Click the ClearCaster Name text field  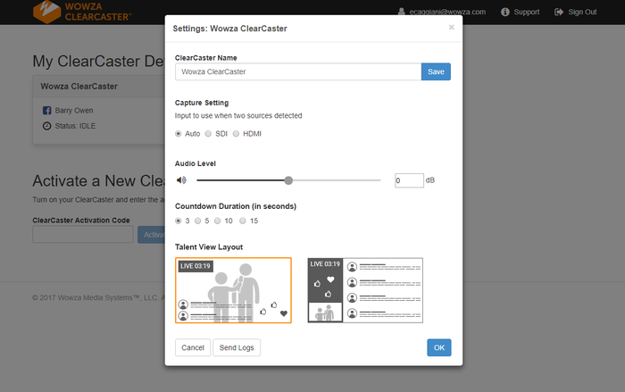[297, 71]
